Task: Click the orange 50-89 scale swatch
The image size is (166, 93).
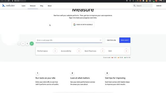Action: (x=118, y=58)
